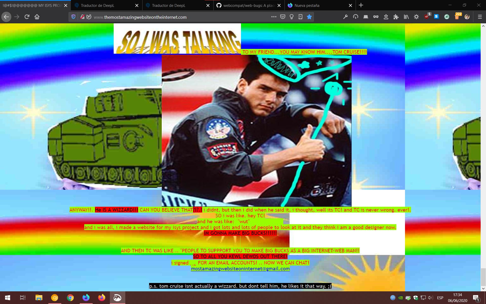
Task: Click the 'IM GONNA MAKE BIG BUCKS!!!!!!' text
Action: [x=240, y=233]
